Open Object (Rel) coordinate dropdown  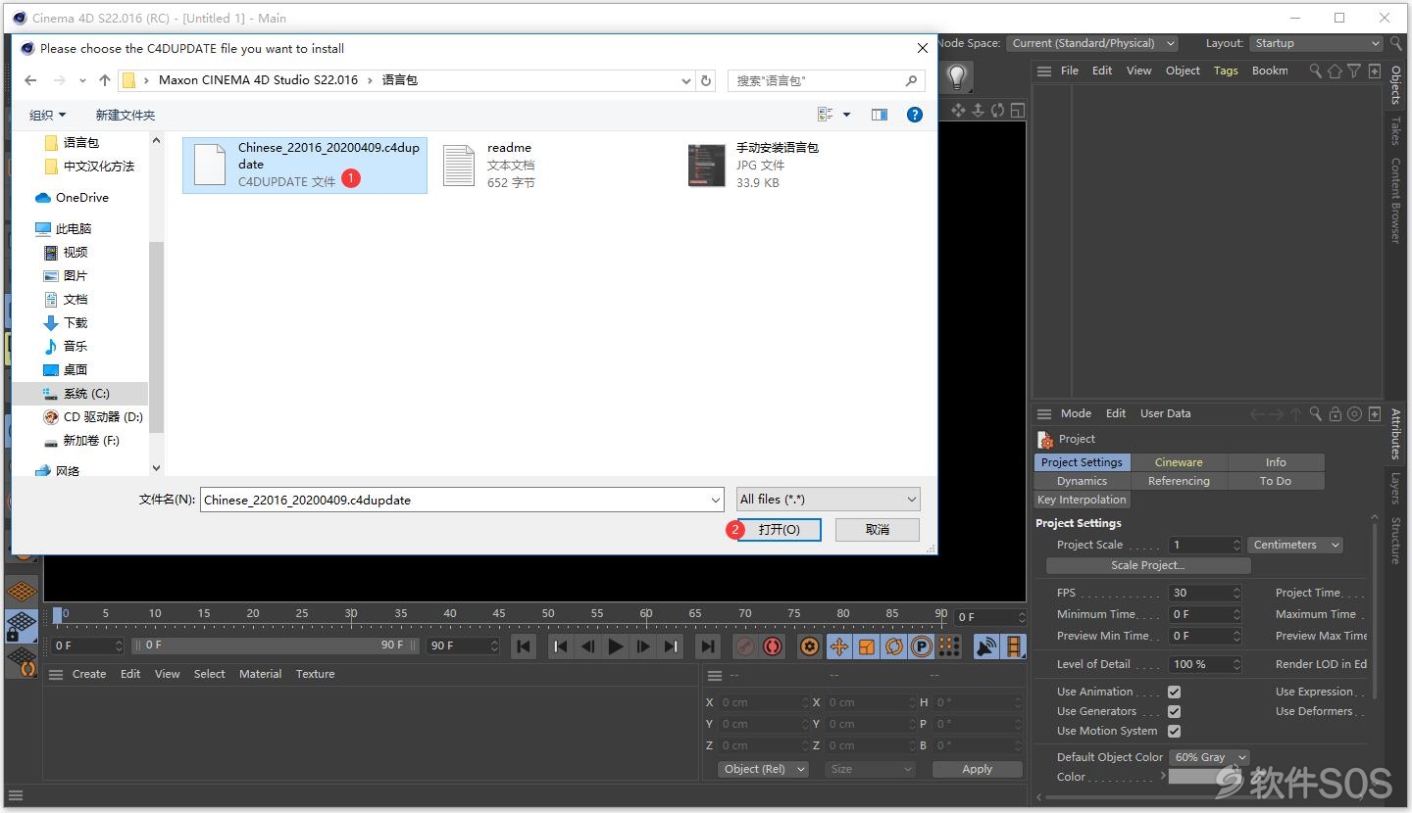[763, 769]
